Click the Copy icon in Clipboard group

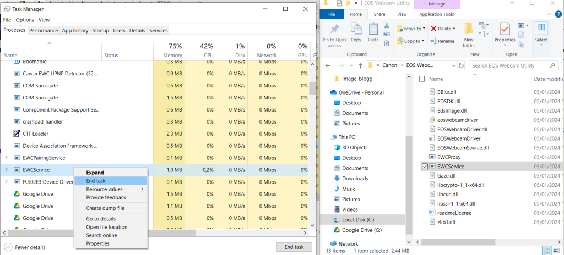pos(356,29)
